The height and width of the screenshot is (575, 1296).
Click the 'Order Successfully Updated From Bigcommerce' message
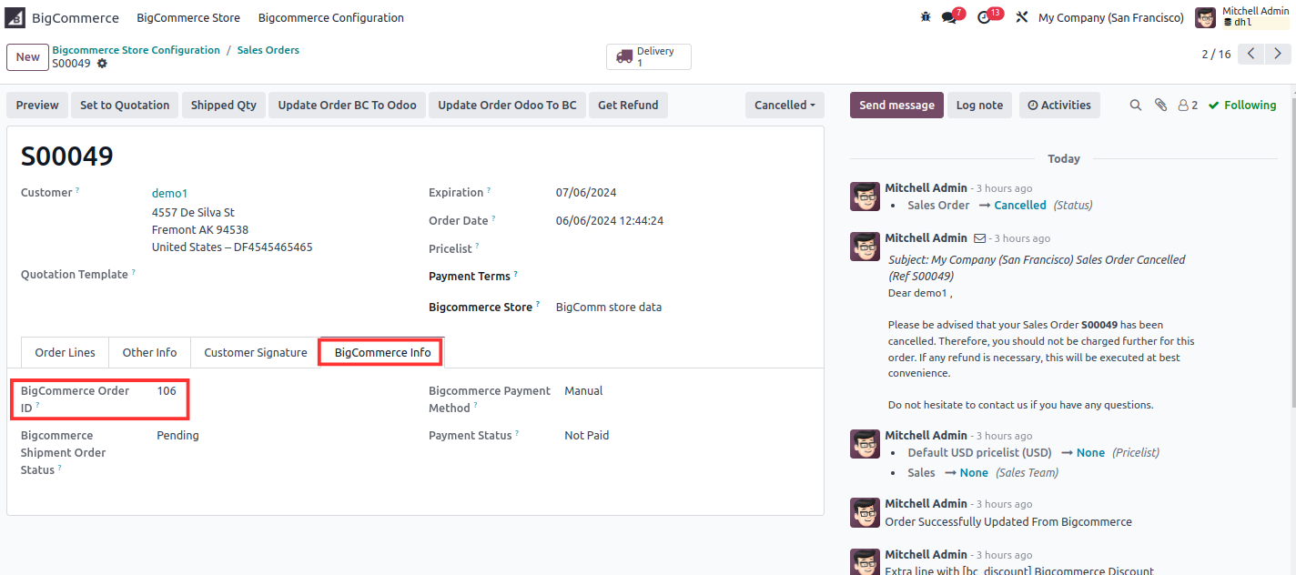[x=1008, y=522]
